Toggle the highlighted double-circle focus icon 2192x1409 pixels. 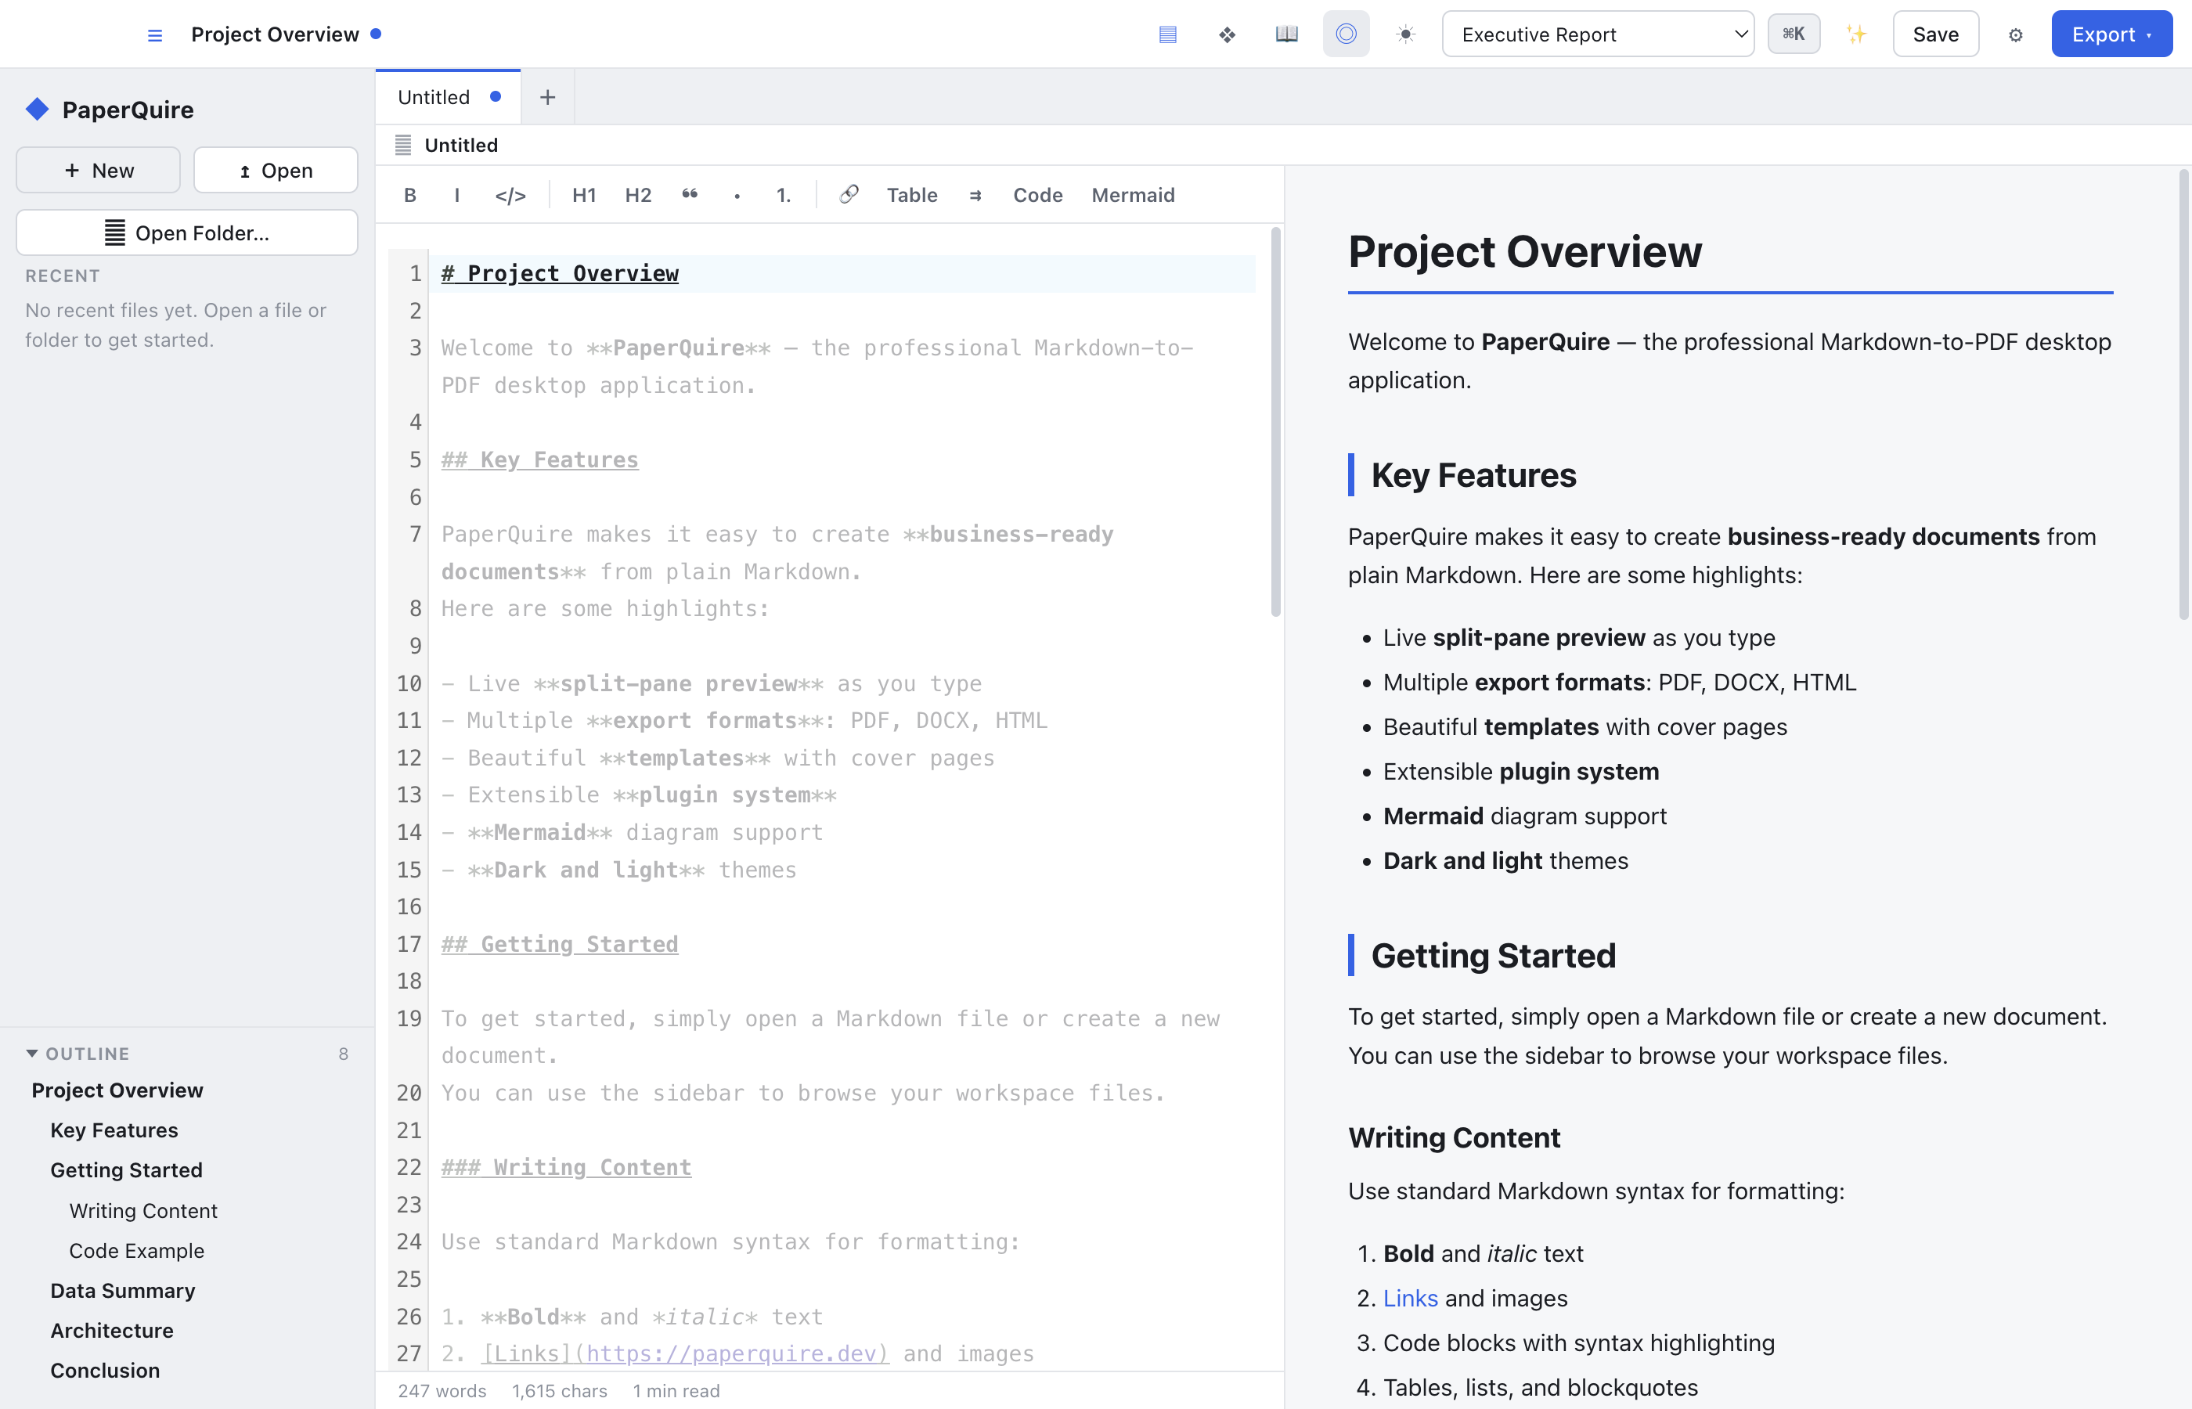(x=1346, y=34)
